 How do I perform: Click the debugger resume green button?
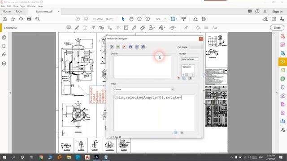click(118, 47)
